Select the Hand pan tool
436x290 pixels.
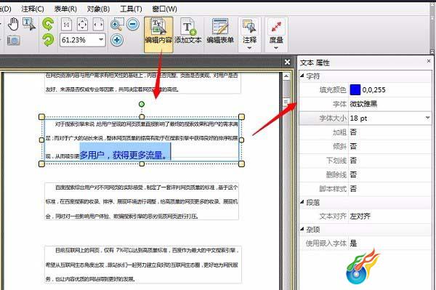click(x=13, y=24)
